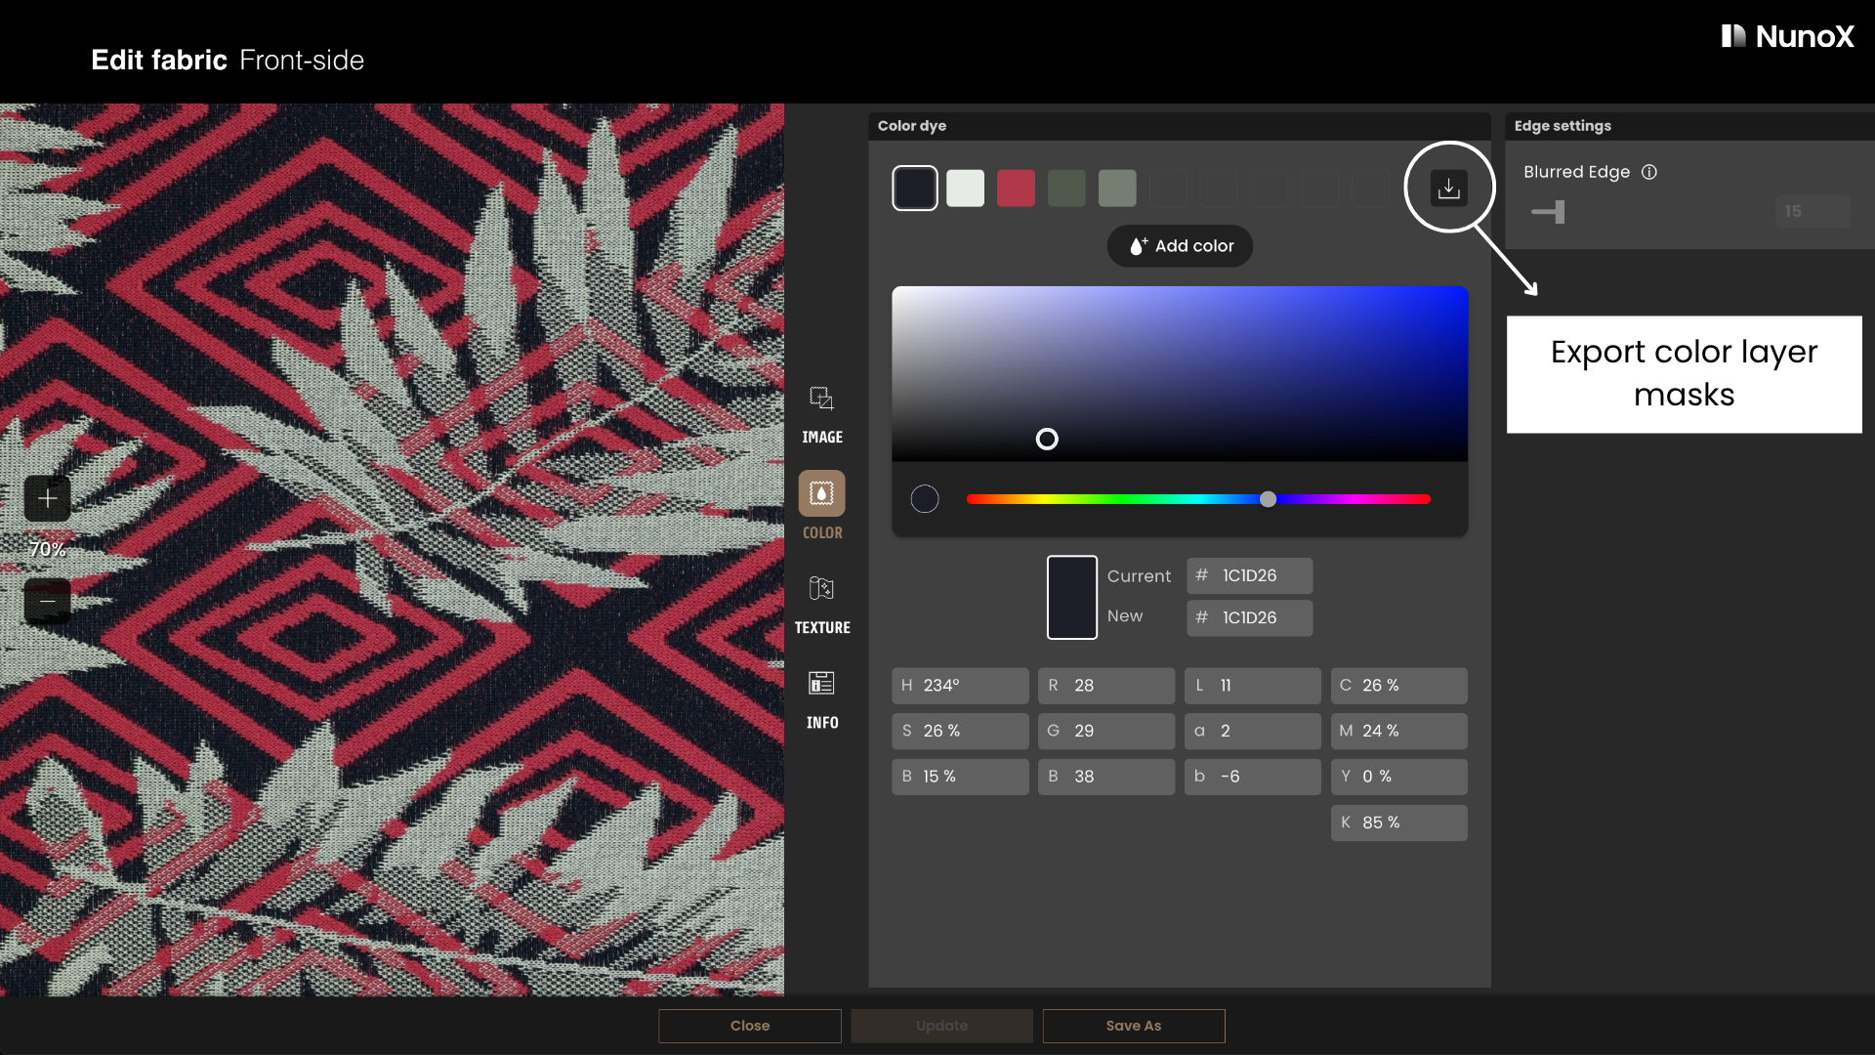This screenshot has width=1875, height=1055.
Task: Click the Save As button
Action: pyautogui.click(x=1134, y=1026)
